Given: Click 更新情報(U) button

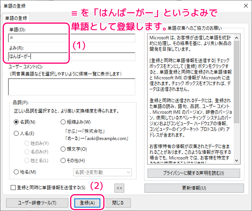Looking at the screenshot, I should pyautogui.click(x=194, y=188).
